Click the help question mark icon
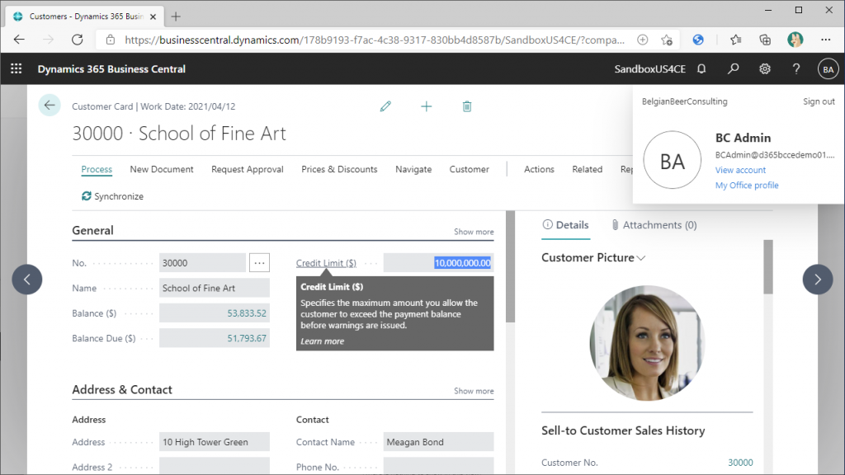 pyautogui.click(x=796, y=69)
